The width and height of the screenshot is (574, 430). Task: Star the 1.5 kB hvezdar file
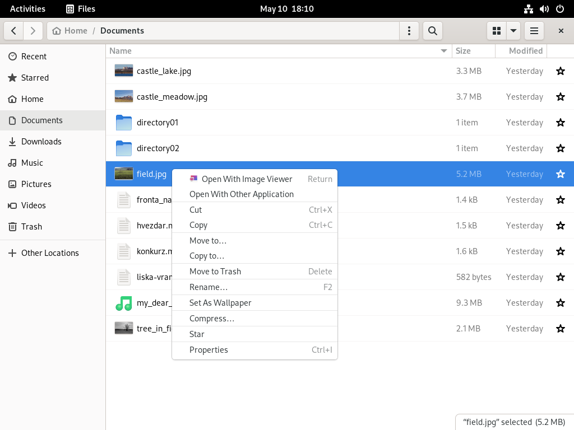point(561,226)
